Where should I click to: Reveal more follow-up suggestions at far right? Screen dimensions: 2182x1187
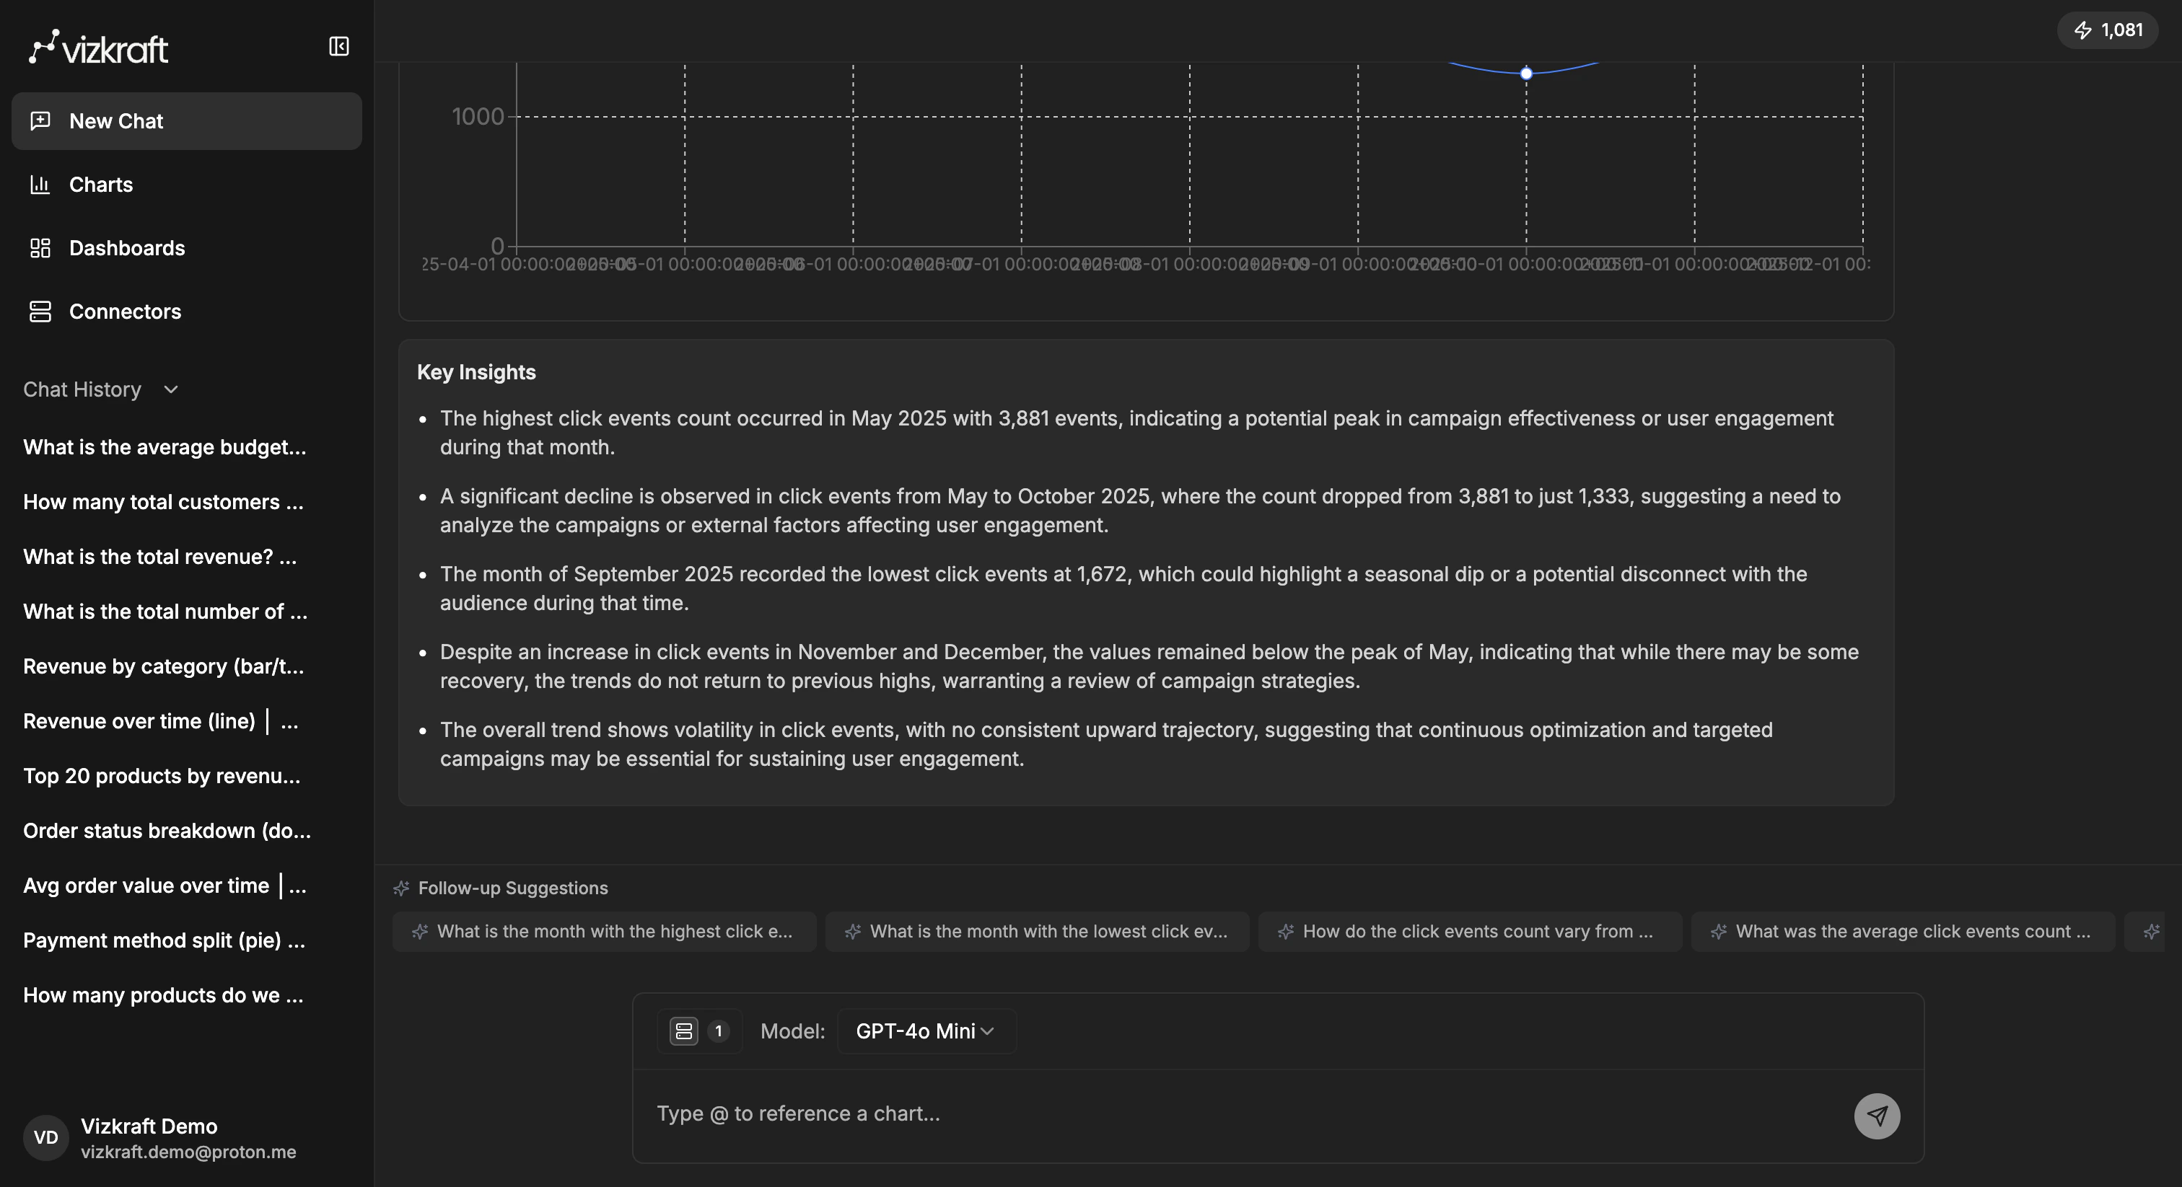coord(2151,931)
